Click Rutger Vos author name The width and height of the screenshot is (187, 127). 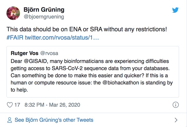point(25,53)
